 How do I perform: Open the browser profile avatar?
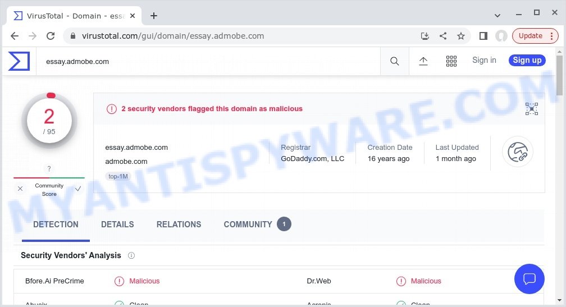tap(501, 36)
